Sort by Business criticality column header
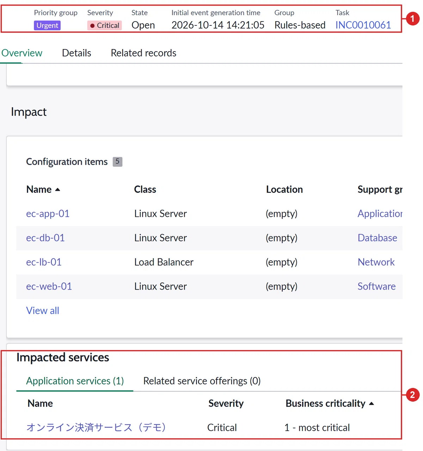 pyautogui.click(x=325, y=403)
